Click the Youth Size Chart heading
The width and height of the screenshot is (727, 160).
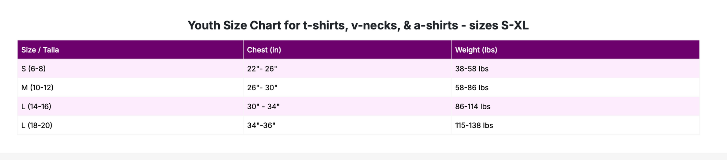pyautogui.click(x=358, y=25)
